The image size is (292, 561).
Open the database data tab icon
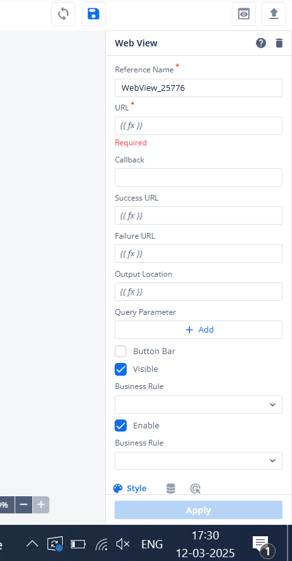click(x=171, y=489)
